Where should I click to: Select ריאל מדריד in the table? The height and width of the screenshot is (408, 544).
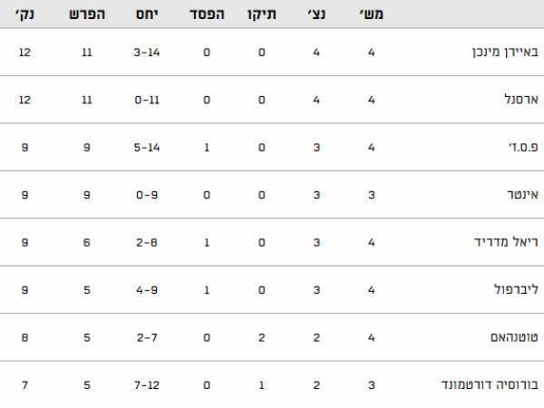tap(500, 241)
